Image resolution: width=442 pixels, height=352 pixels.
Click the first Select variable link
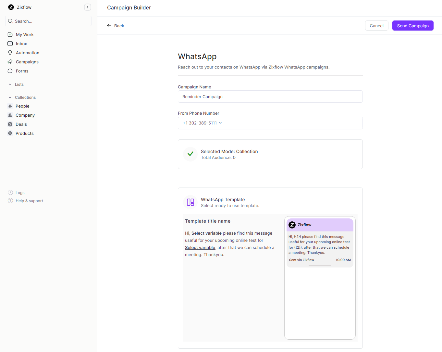click(x=206, y=233)
